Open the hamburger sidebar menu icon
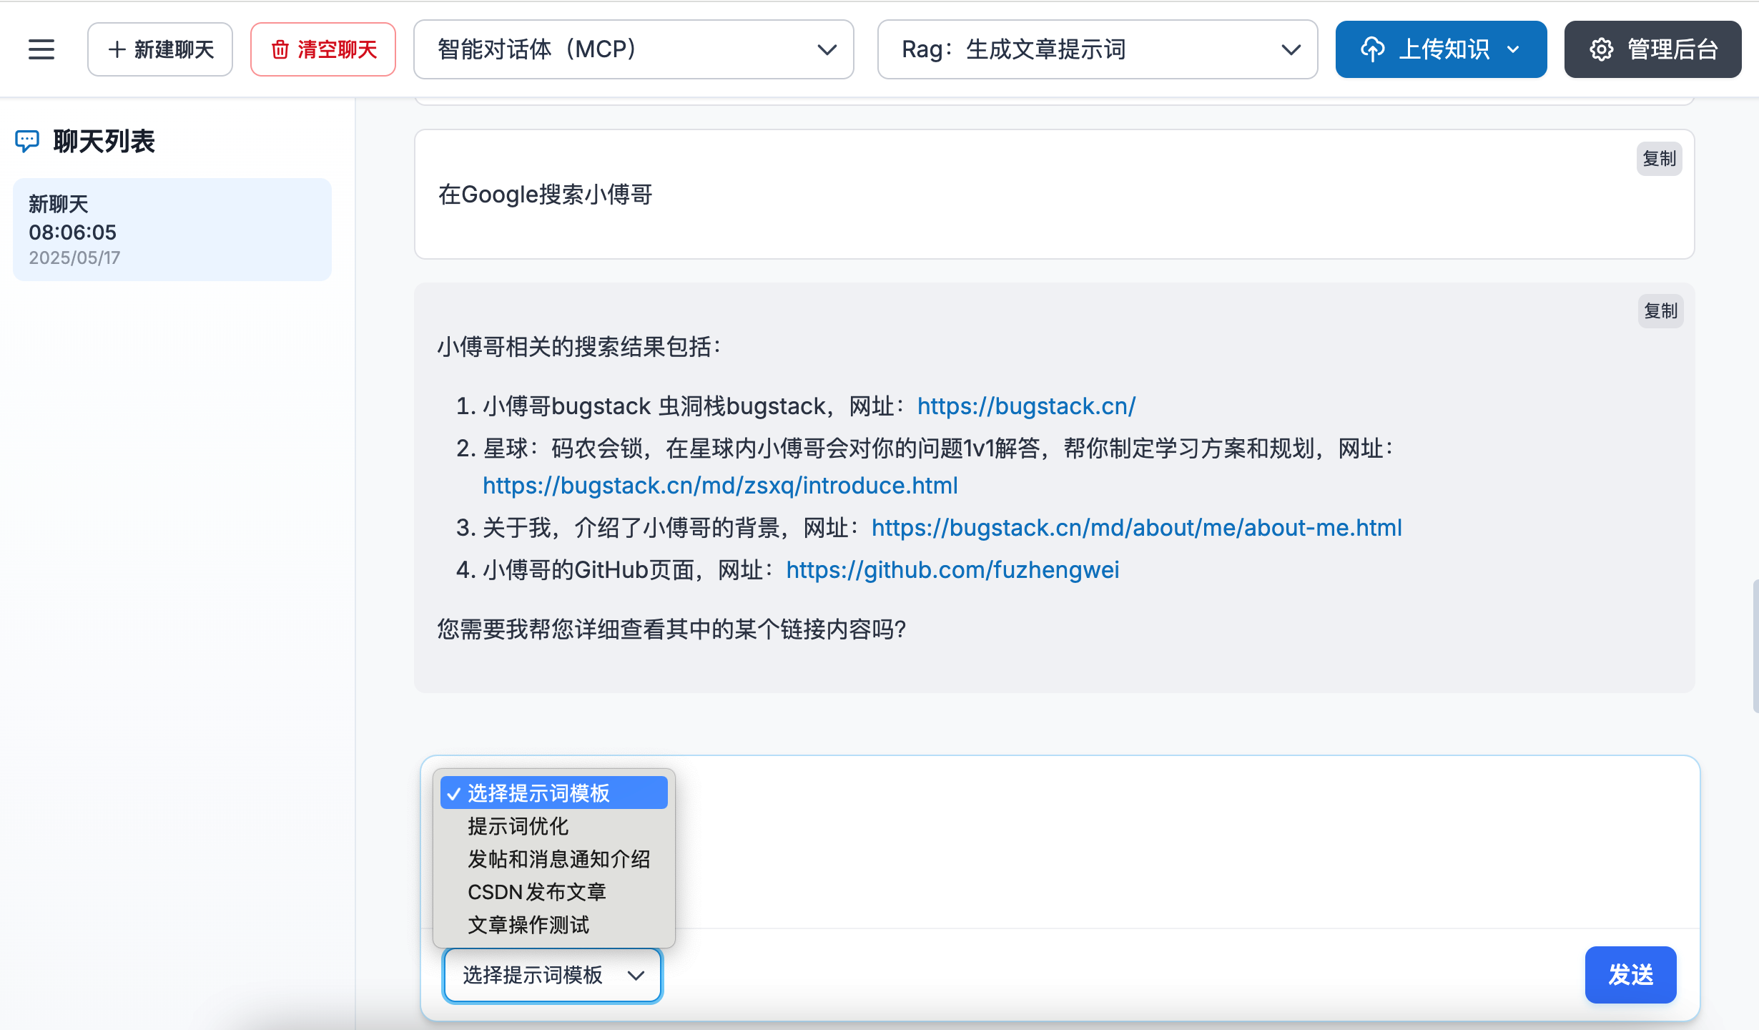 click(41, 49)
